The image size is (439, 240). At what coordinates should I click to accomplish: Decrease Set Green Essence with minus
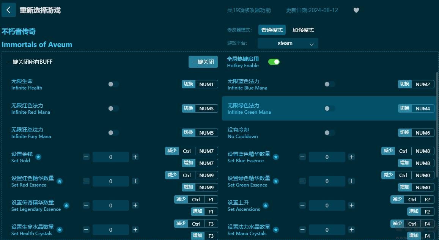[x=302, y=181]
